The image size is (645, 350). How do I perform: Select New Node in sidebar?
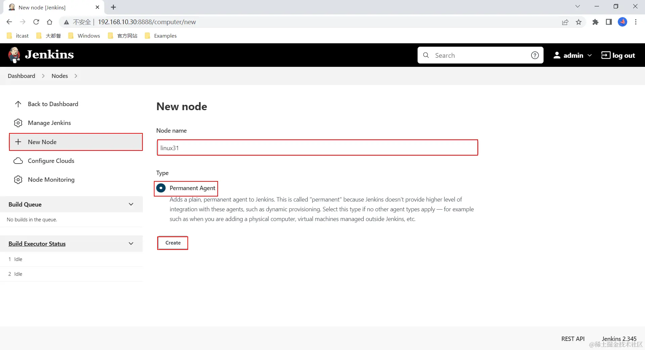tap(76, 142)
